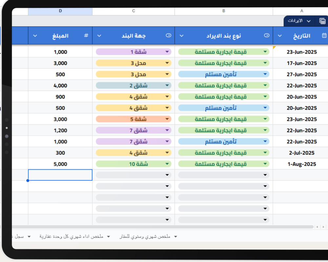Open محل 3 chip in the 17-Jun-2025 row
Image resolution: width=328 pixels, height=262 pixels.
[133, 63]
